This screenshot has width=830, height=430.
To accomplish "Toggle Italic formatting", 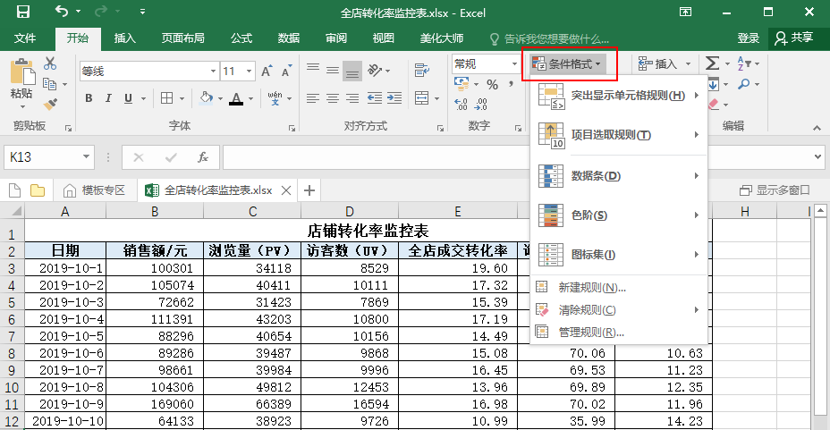I will pyautogui.click(x=108, y=97).
